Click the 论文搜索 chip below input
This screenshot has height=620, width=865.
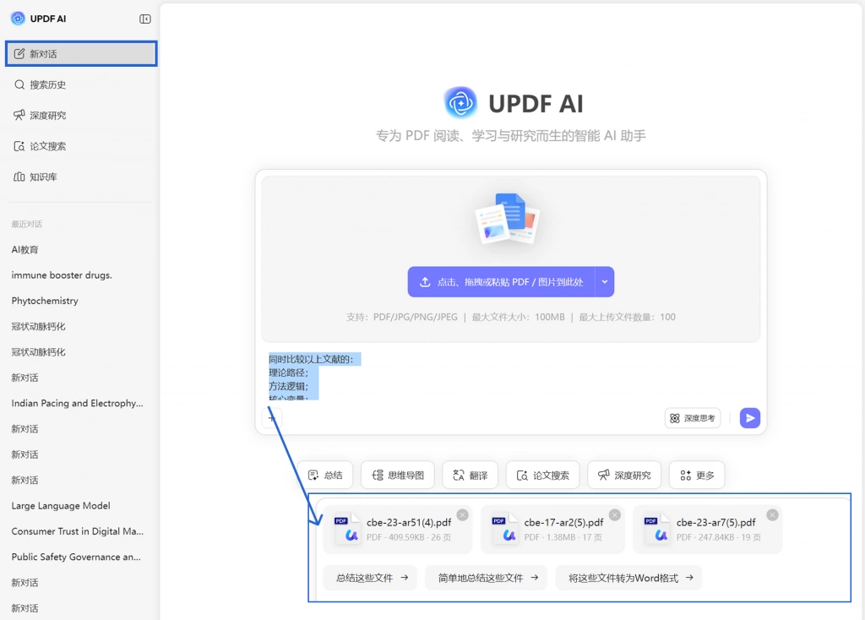tap(543, 475)
